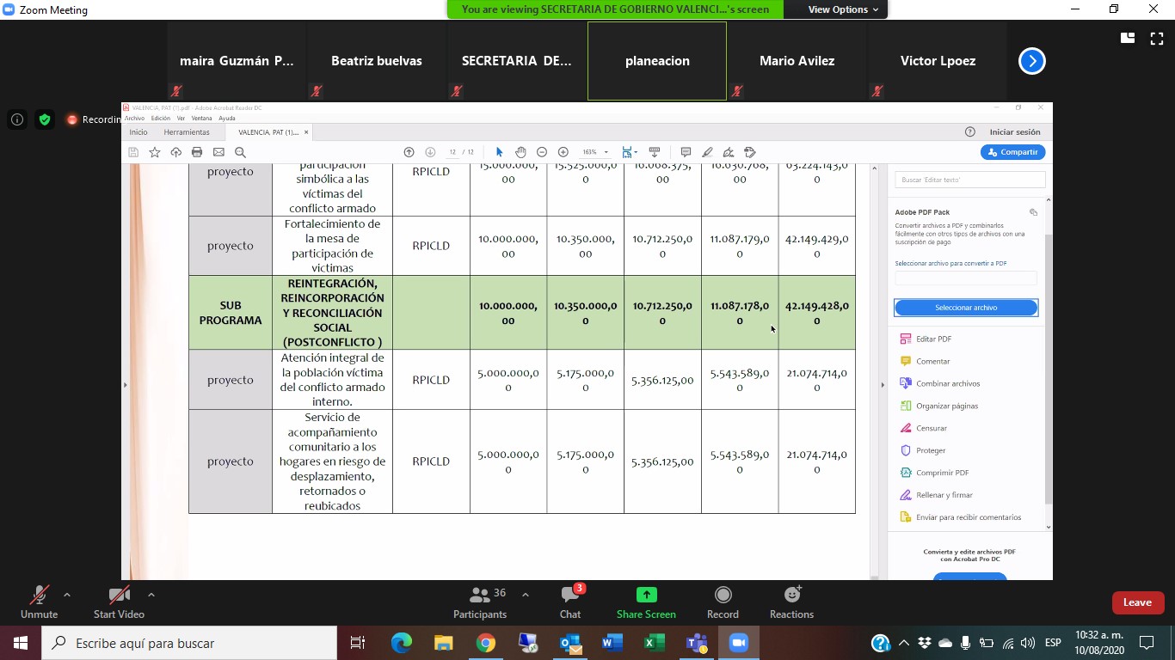Image resolution: width=1175 pixels, height=660 pixels.
Task: Expand the Participants caret menu
Action: (526, 595)
